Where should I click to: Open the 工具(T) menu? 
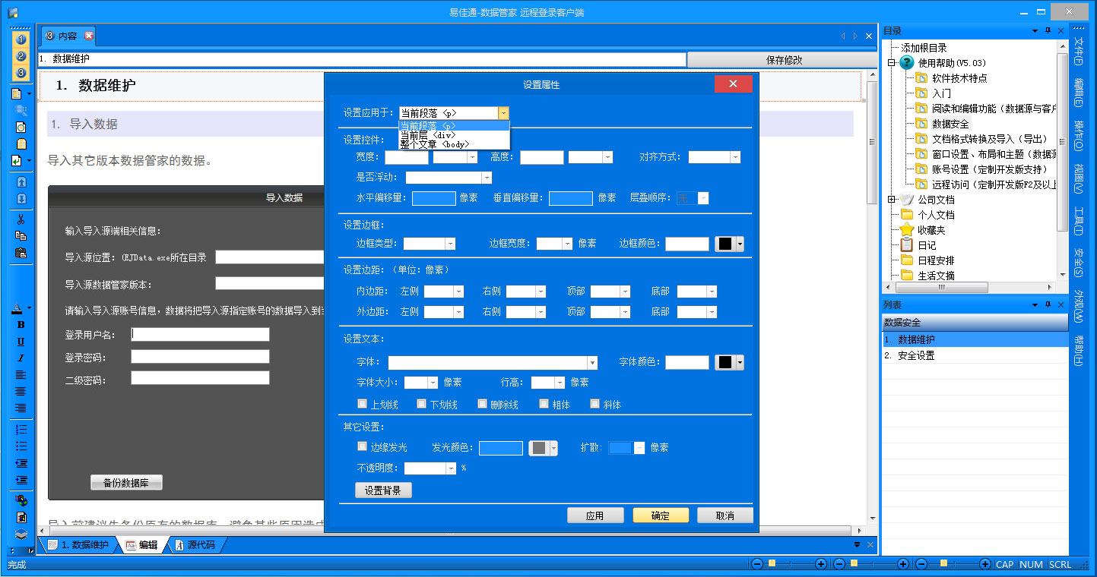point(1078,222)
